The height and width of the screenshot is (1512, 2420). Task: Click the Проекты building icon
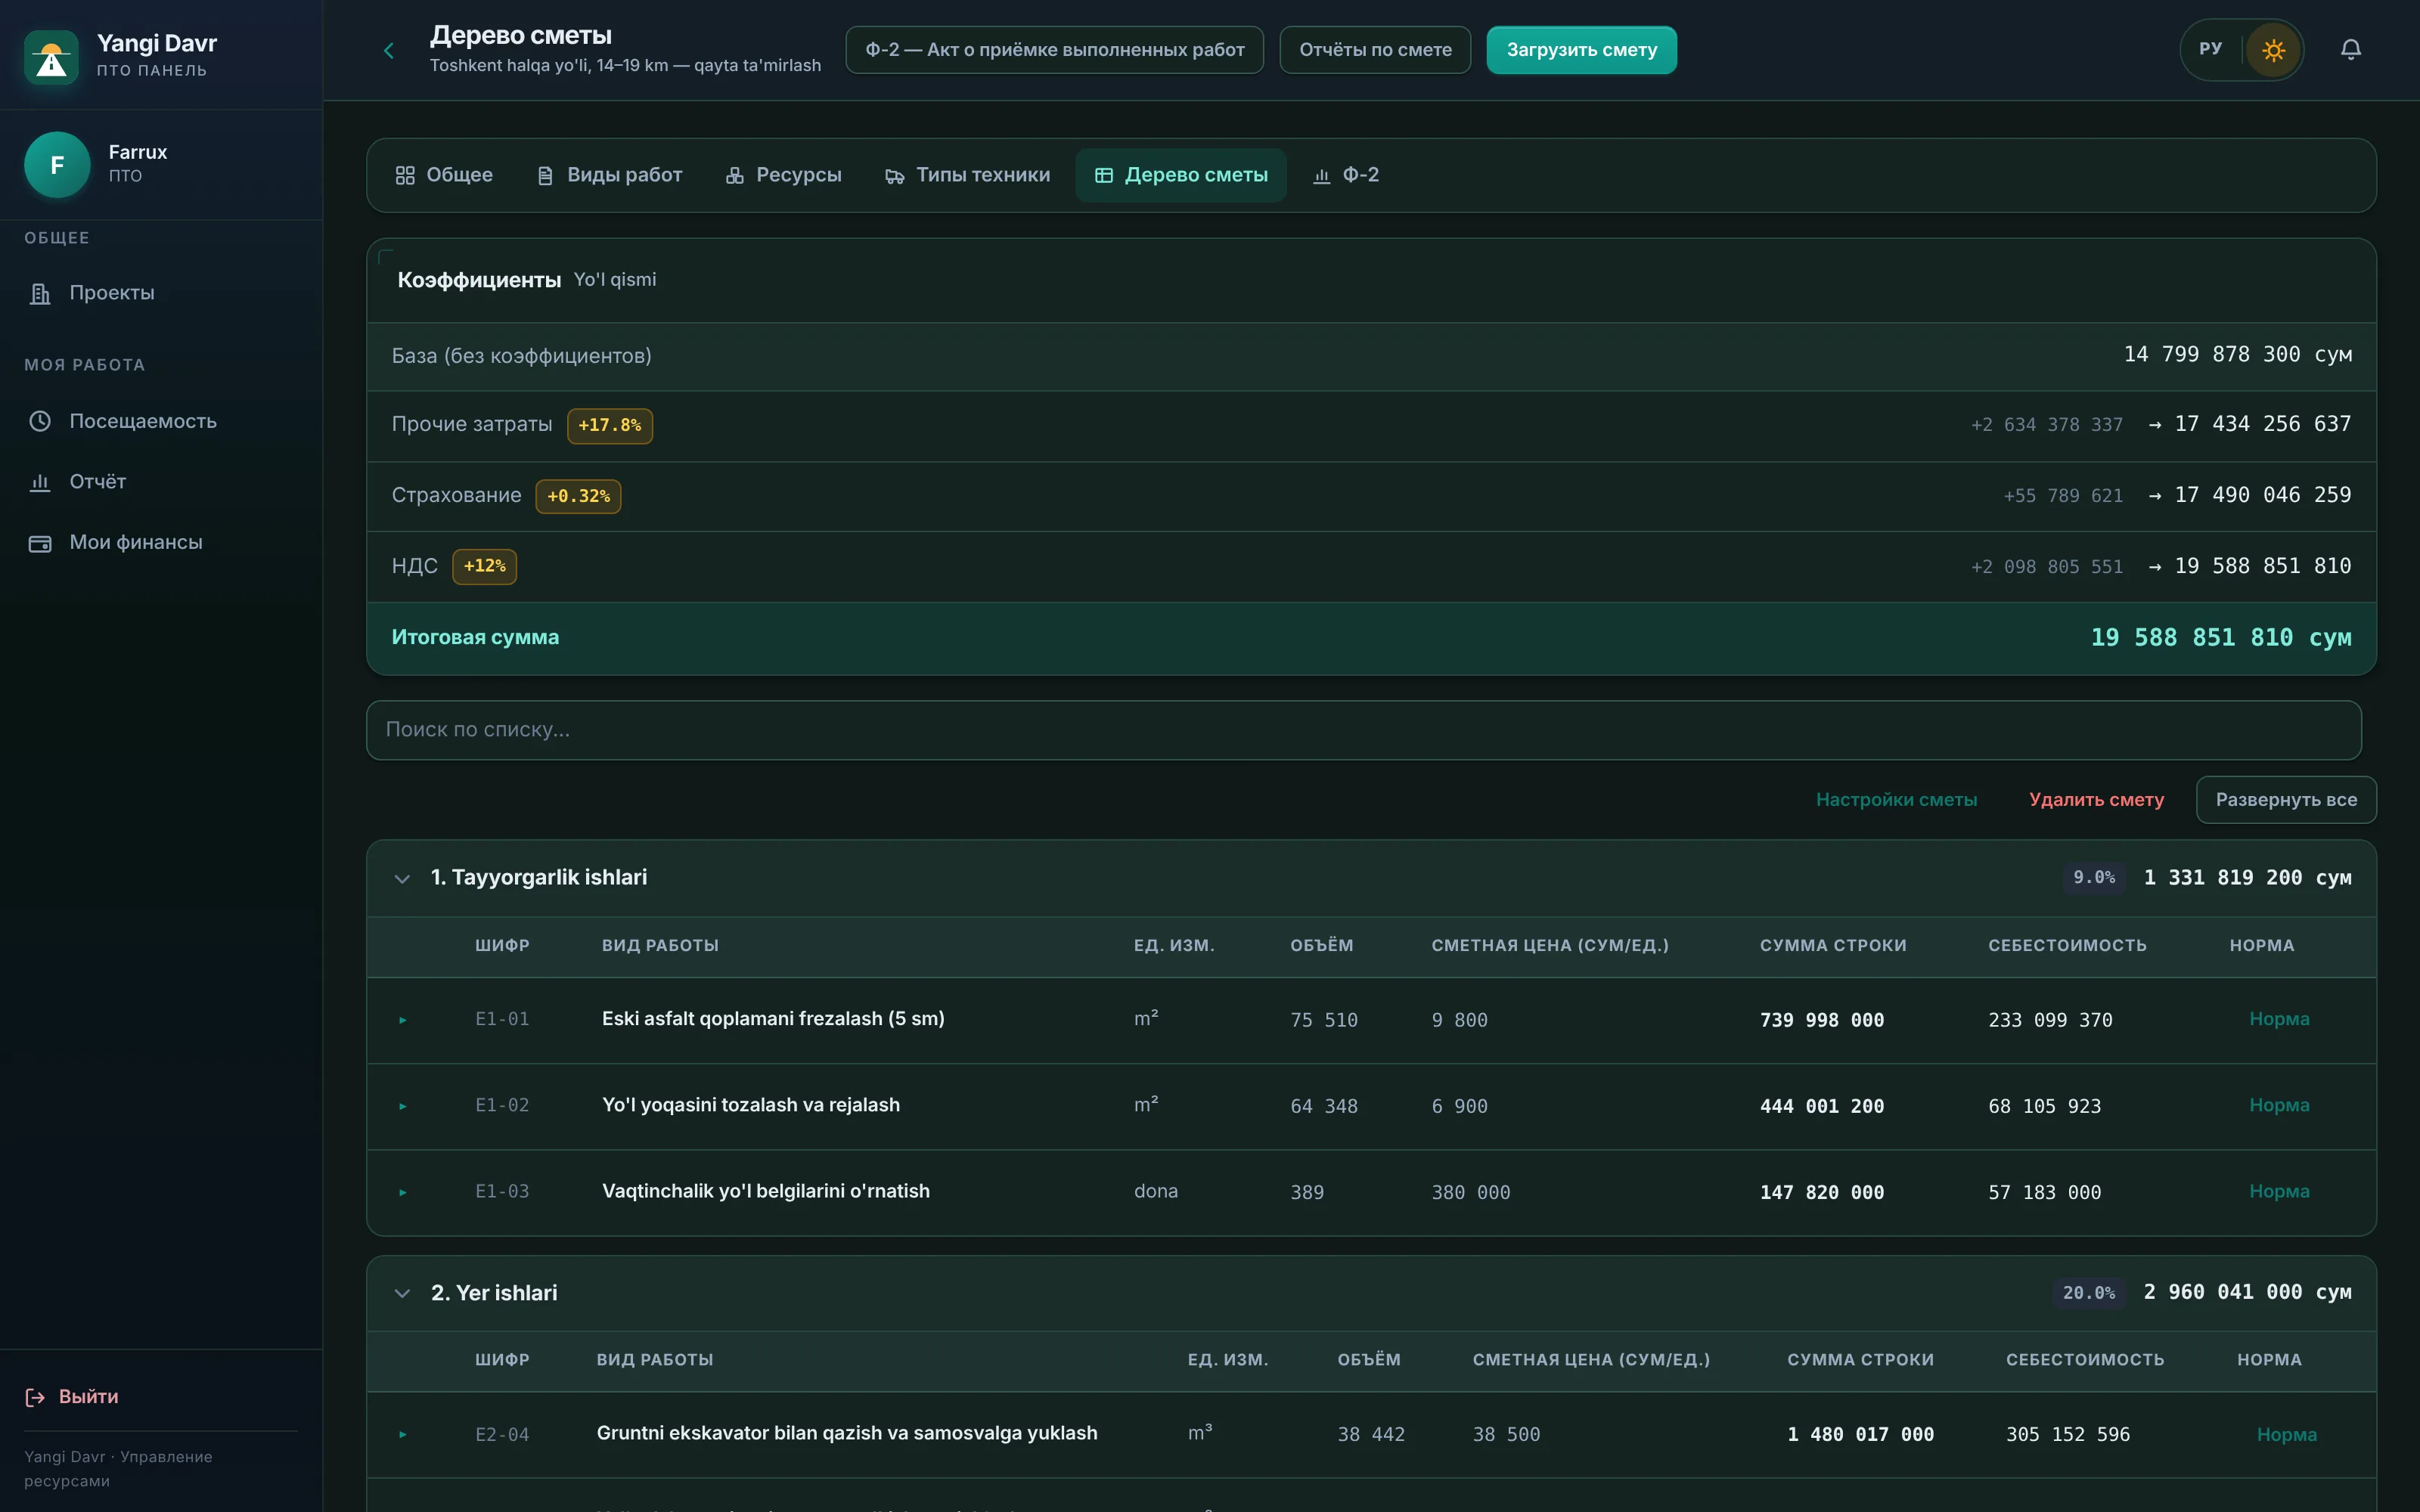pyautogui.click(x=40, y=293)
